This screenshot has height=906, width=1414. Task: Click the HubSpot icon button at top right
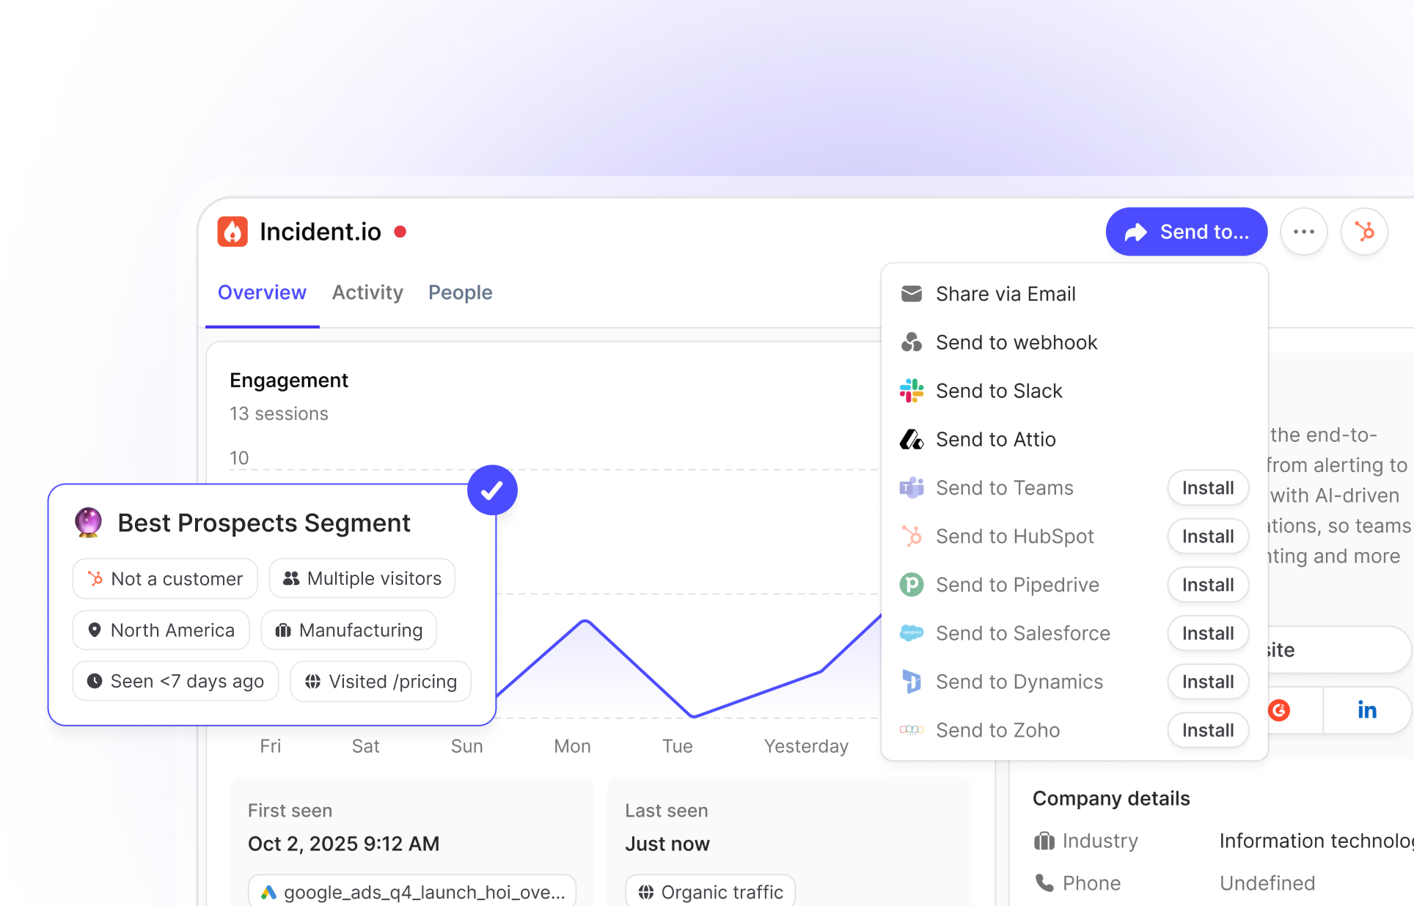pos(1364,232)
